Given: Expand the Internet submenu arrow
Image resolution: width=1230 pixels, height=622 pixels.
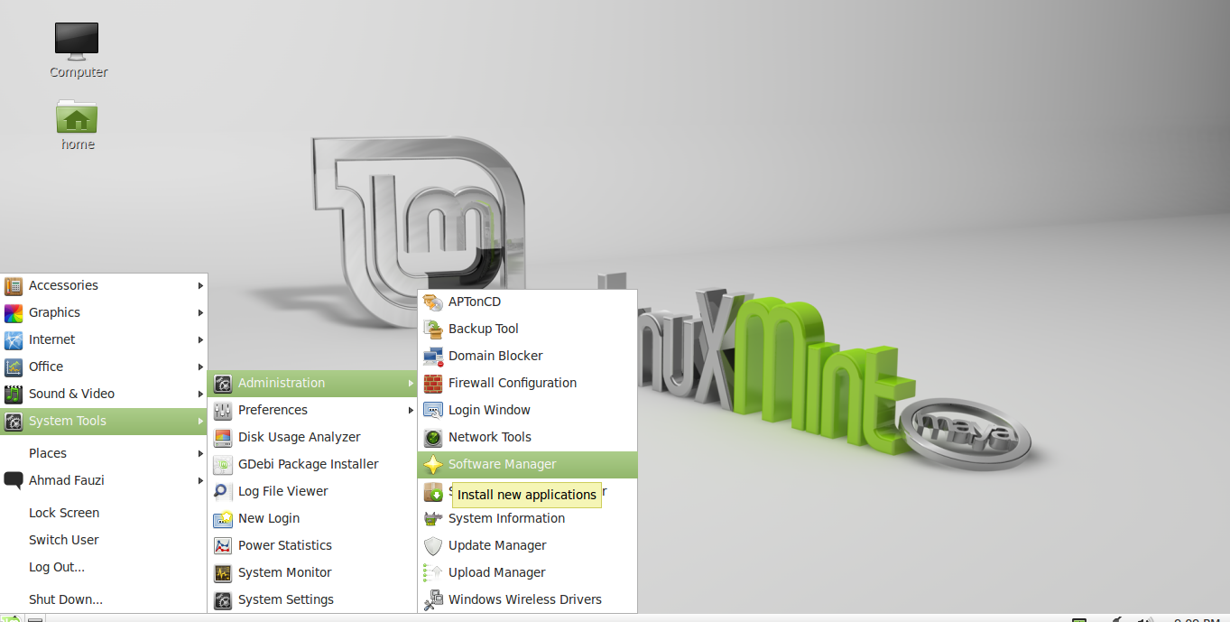Looking at the screenshot, I should point(200,339).
